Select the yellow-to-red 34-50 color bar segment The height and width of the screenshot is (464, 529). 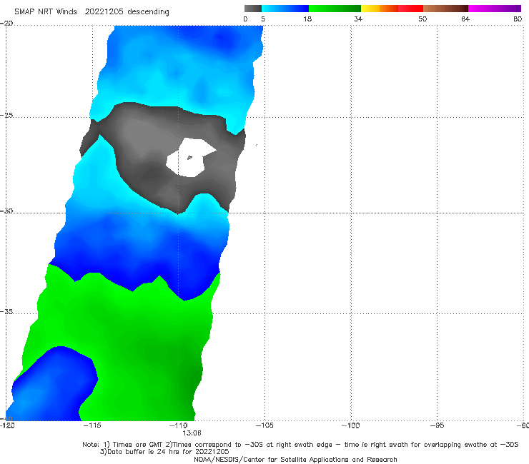392,9
